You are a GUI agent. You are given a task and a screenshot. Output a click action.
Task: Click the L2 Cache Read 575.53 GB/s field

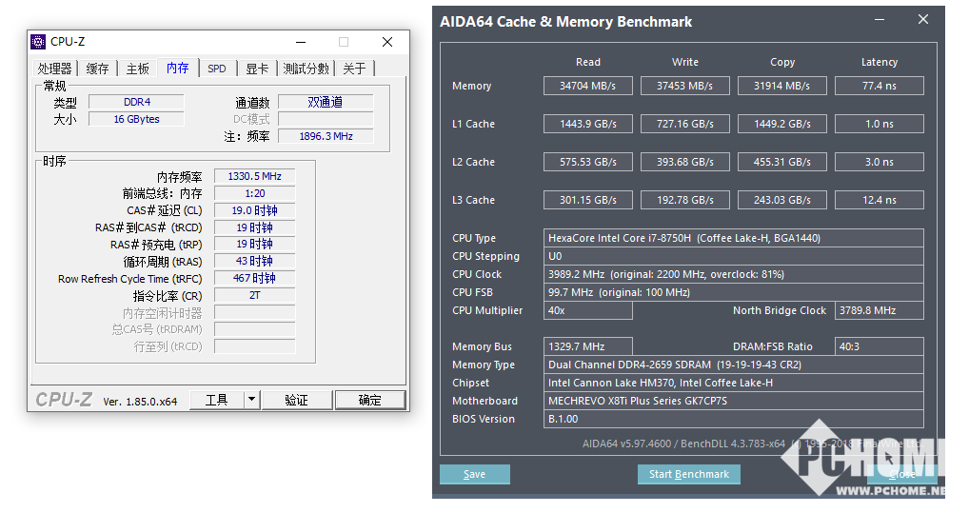(587, 162)
